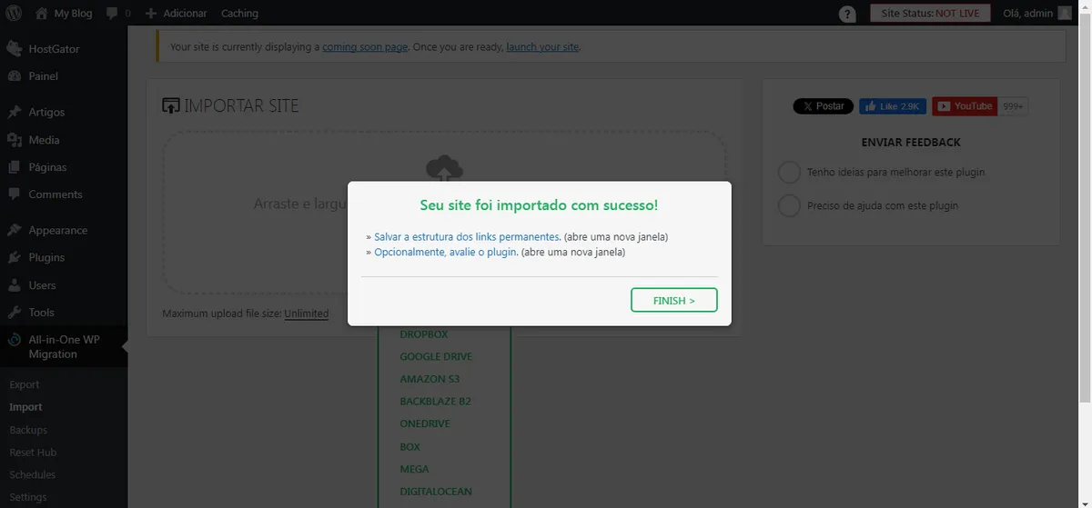Open the Export submenu item
This screenshot has height=508, width=1092.
pos(25,385)
